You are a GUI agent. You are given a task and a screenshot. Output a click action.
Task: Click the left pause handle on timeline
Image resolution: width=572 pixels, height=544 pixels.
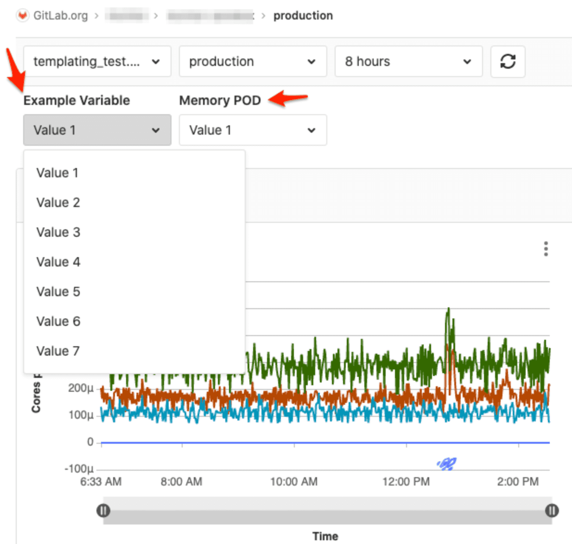[x=104, y=510]
